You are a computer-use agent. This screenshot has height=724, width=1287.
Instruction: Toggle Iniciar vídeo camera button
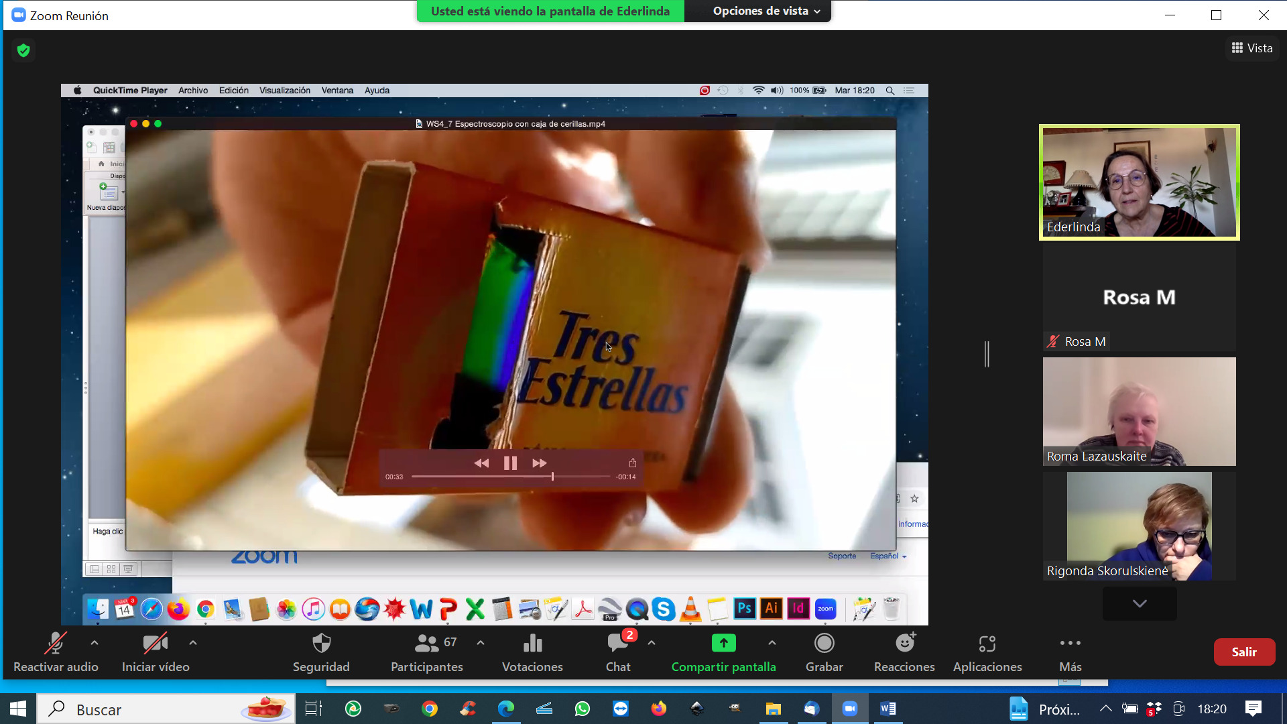coord(156,652)
